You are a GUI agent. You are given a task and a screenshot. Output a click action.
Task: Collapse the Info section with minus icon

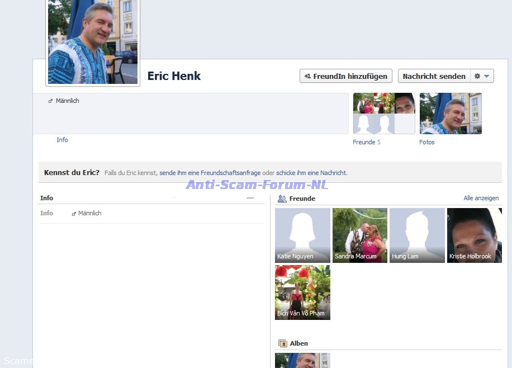tap(250, 198)
